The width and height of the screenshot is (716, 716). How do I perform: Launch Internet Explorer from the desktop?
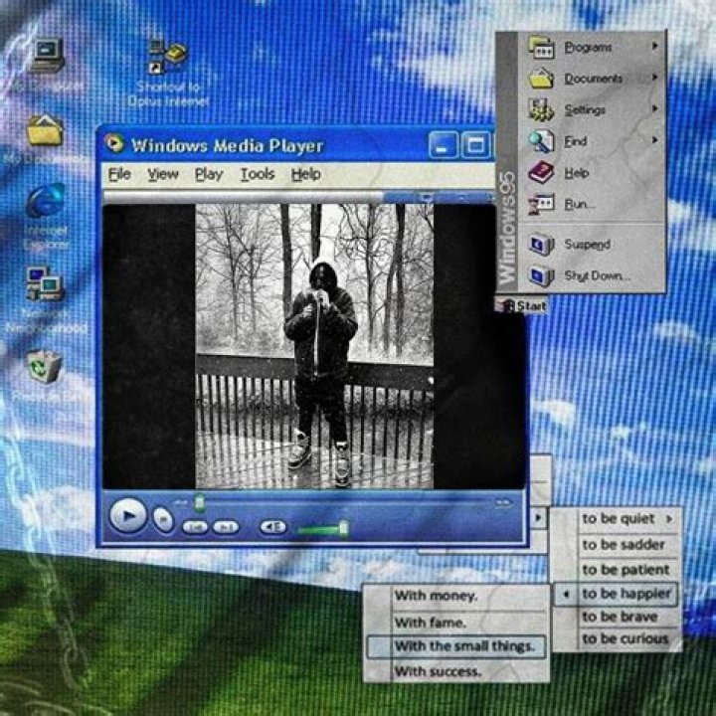click(45, 201)
